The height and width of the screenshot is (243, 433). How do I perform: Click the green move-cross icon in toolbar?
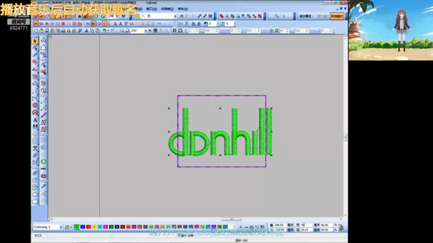[271, 31]
